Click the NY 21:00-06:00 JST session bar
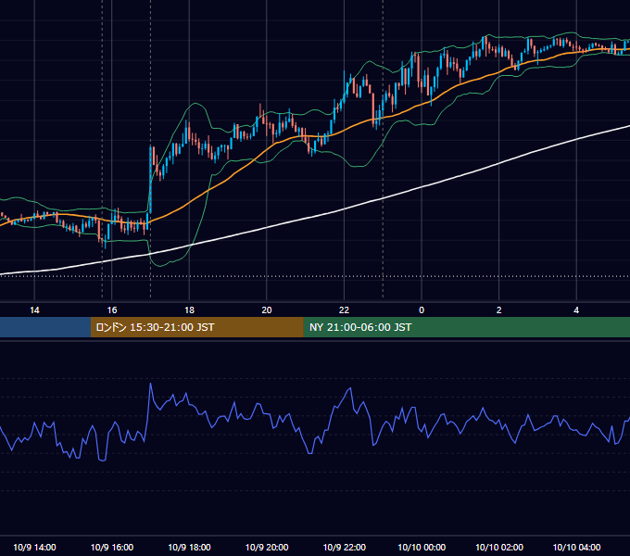The image size is (630, 556). point(466,327)
